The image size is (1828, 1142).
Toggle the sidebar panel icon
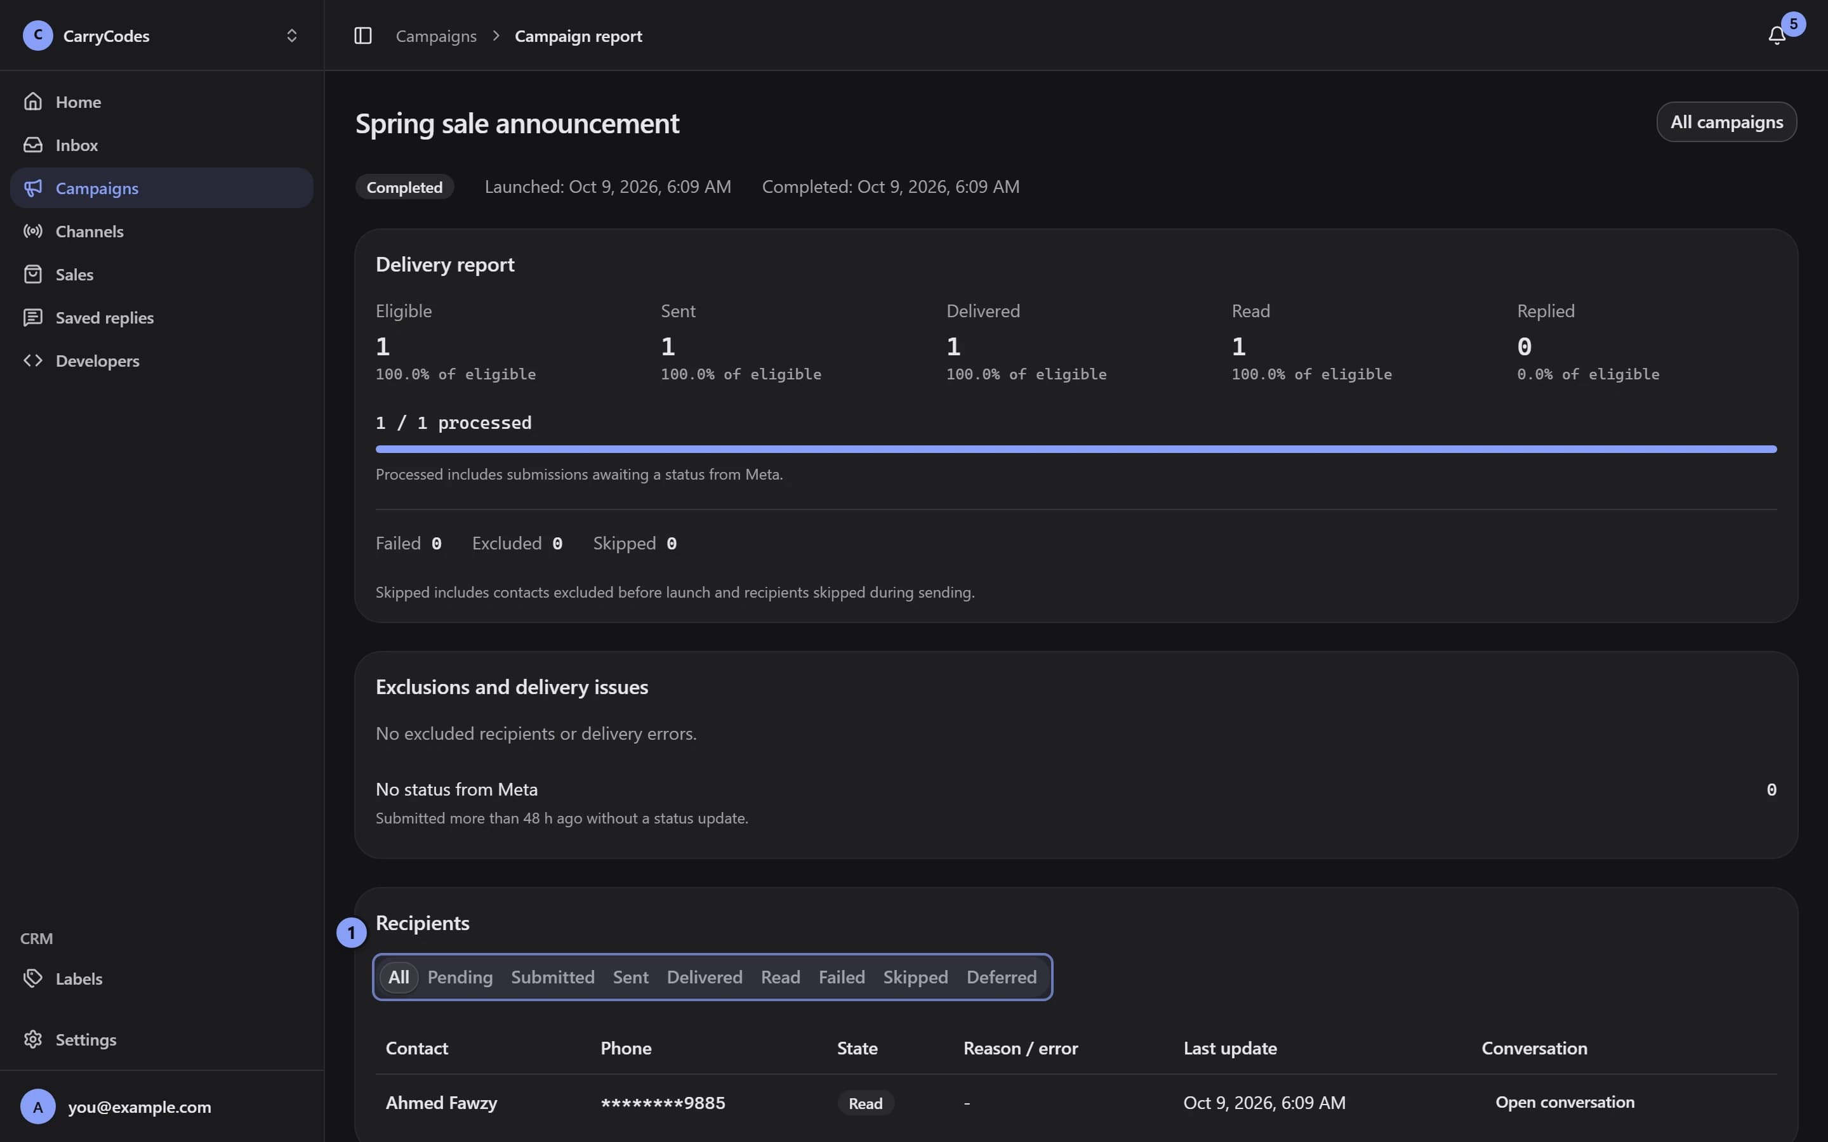(362, 36)
